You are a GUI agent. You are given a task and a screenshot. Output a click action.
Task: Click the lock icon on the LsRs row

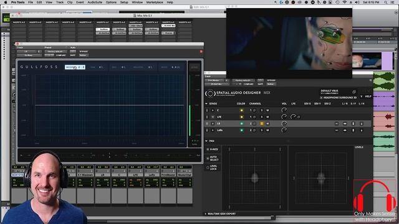(362, 130)
